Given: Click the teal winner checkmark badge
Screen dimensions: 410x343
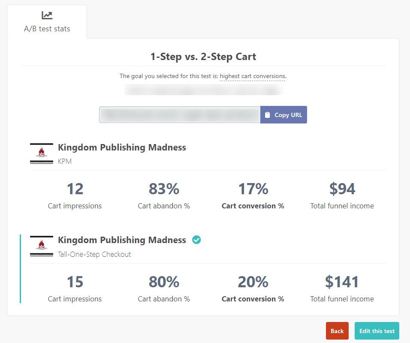Looking at the screenshot, I should pos(196,240).
